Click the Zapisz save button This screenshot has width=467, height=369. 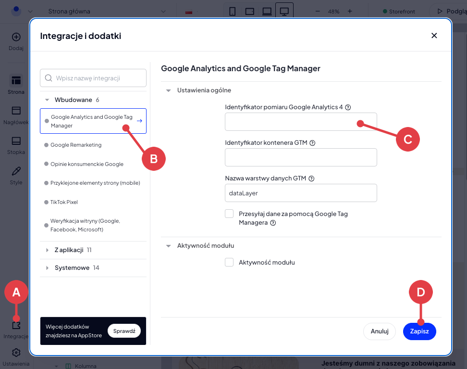click(419, 331)
